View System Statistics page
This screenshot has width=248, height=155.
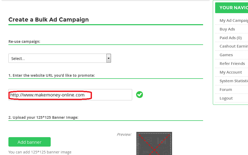coord(234,81)
